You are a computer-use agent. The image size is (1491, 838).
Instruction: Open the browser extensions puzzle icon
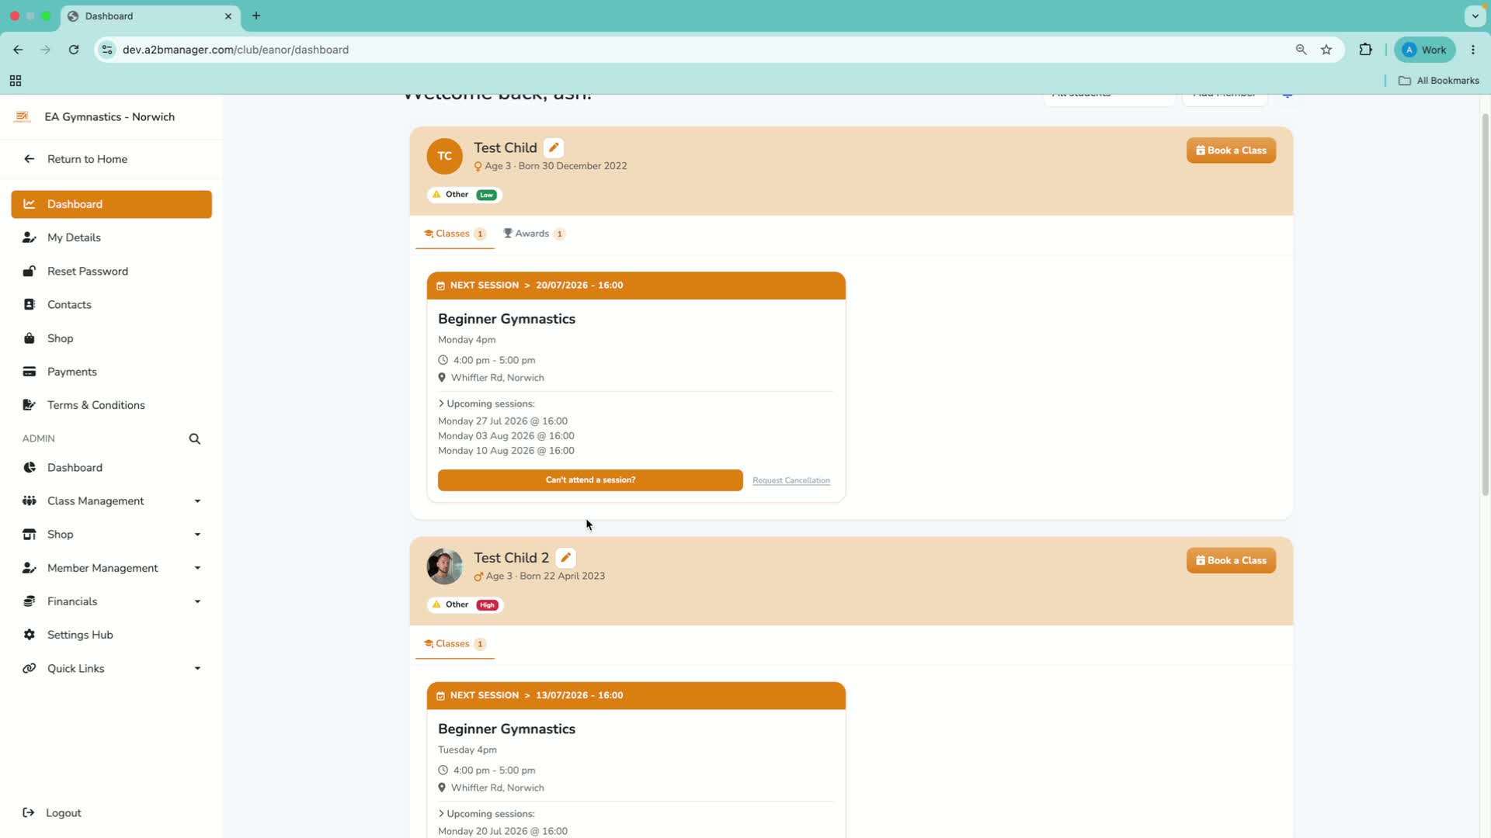click(x=1365, y=50)
